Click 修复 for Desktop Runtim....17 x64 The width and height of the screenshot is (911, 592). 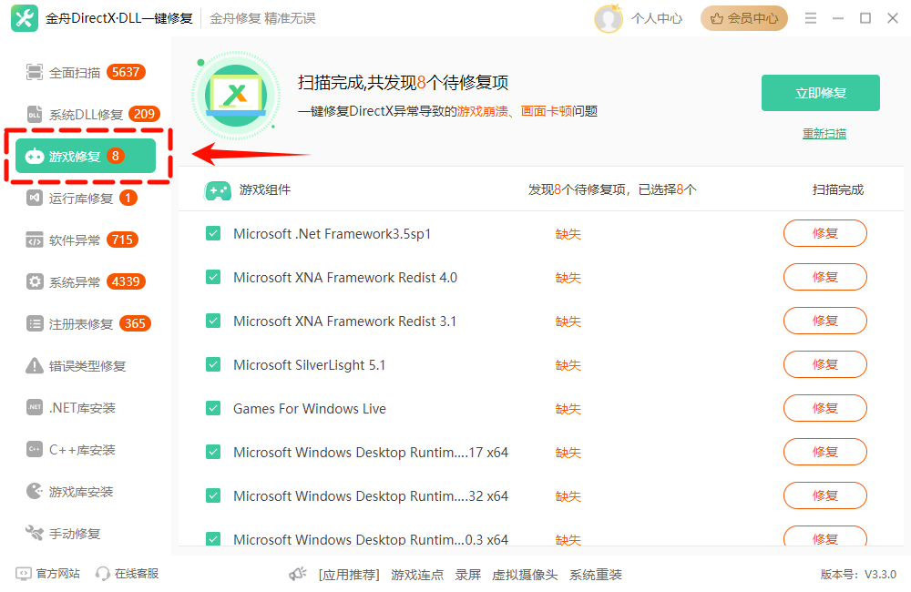tap(825, 452)
